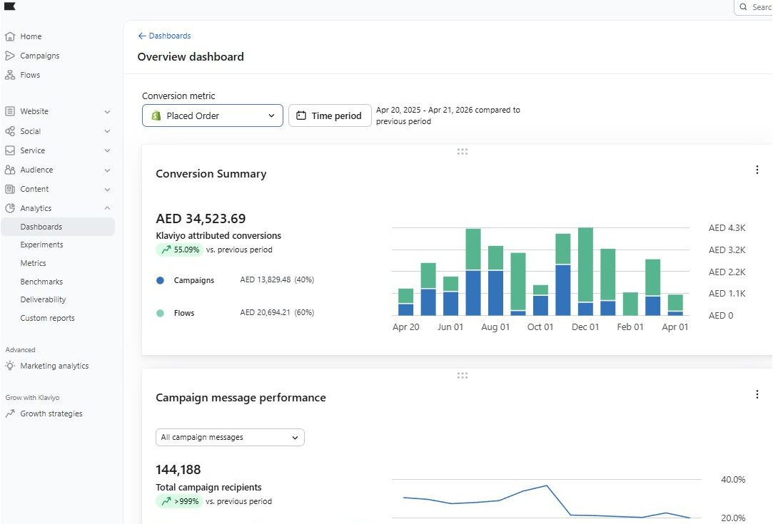Click the AED 34,523.69 total value

click(x=201, y=218)
